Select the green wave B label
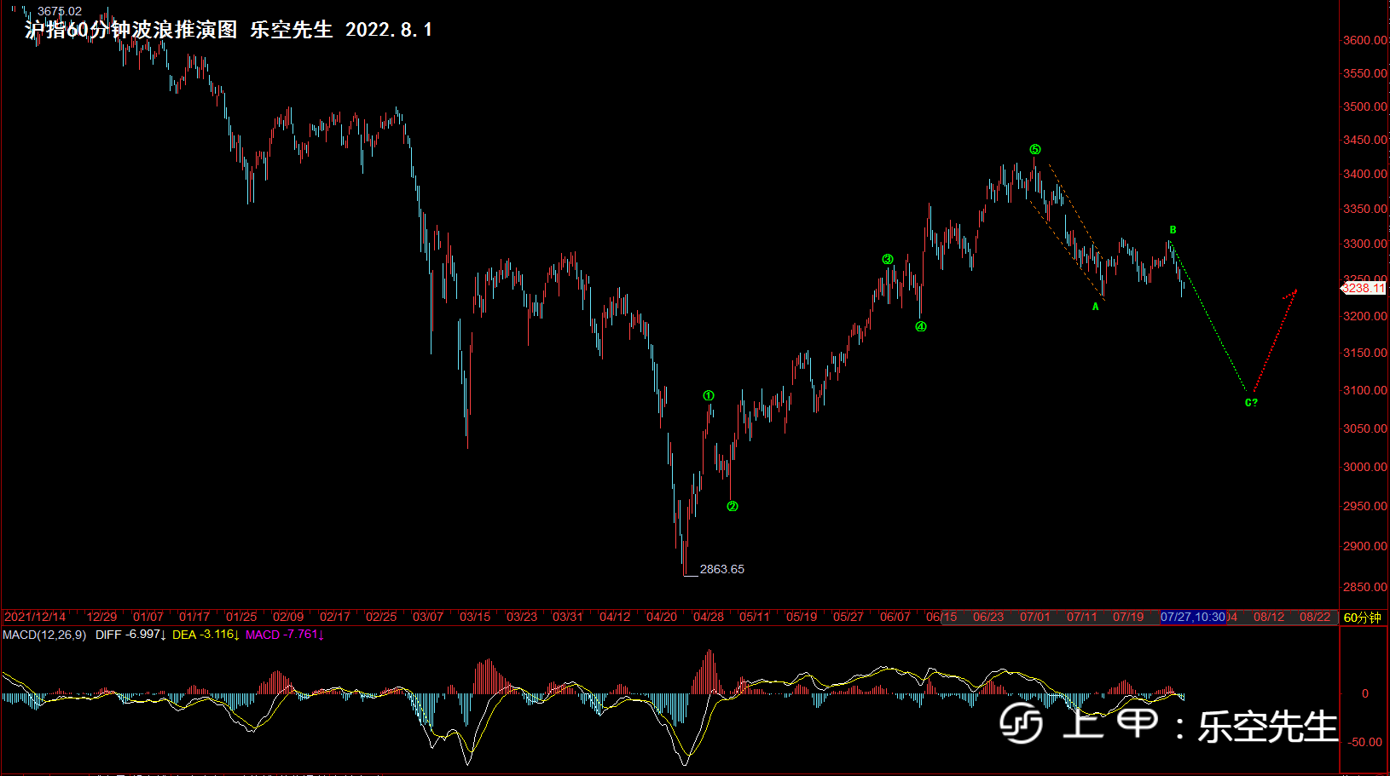Screen dimensions: 1390x776 click(x=1173, y=230)
